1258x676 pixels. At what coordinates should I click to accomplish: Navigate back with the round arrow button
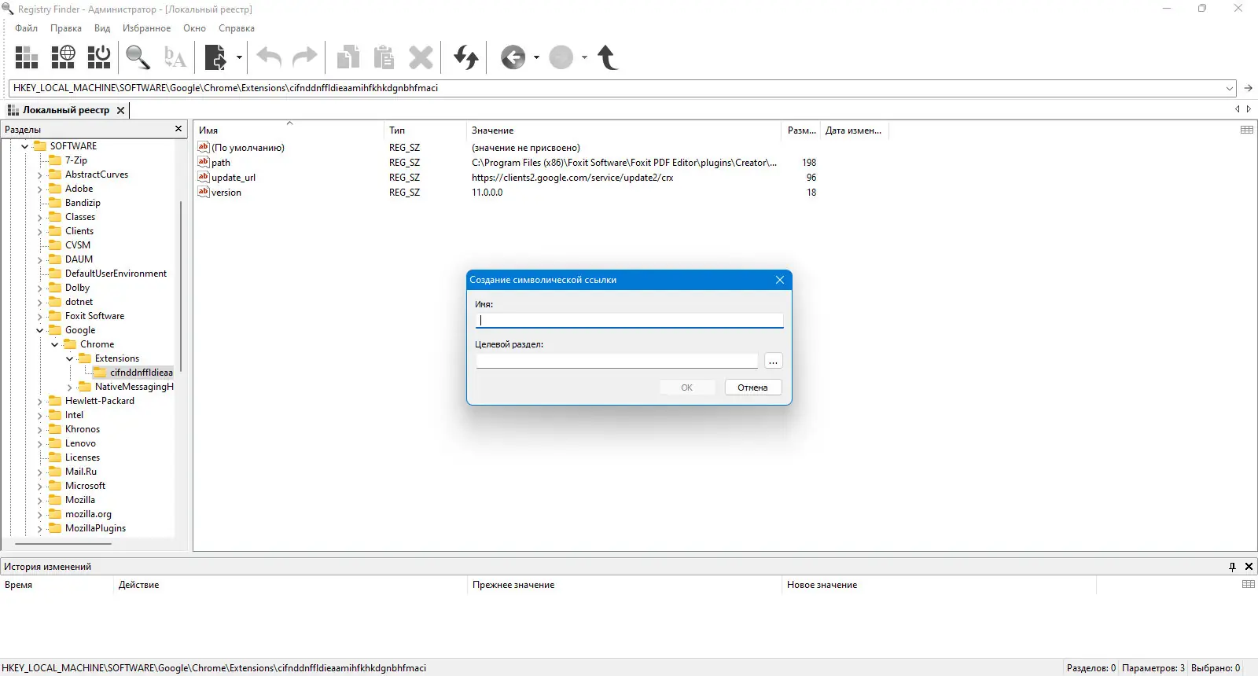[x=513, y=57]
